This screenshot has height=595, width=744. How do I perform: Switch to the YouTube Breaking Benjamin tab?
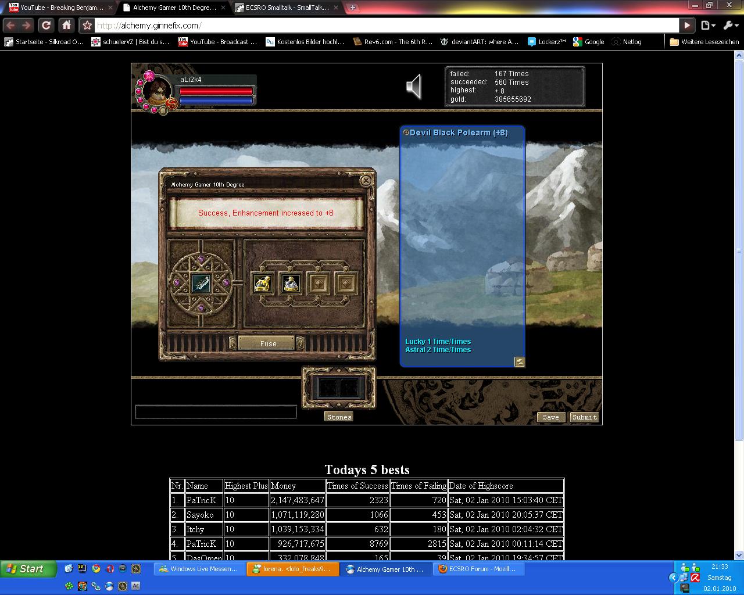point(57,8)
